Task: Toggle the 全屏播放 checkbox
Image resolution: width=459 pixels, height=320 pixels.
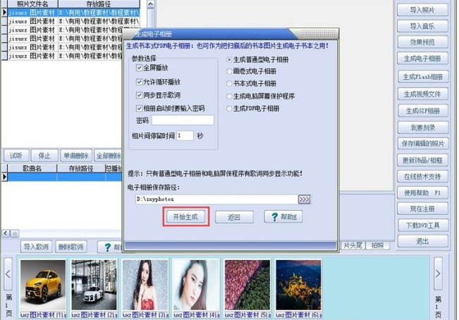Action: tap(140, 68)
